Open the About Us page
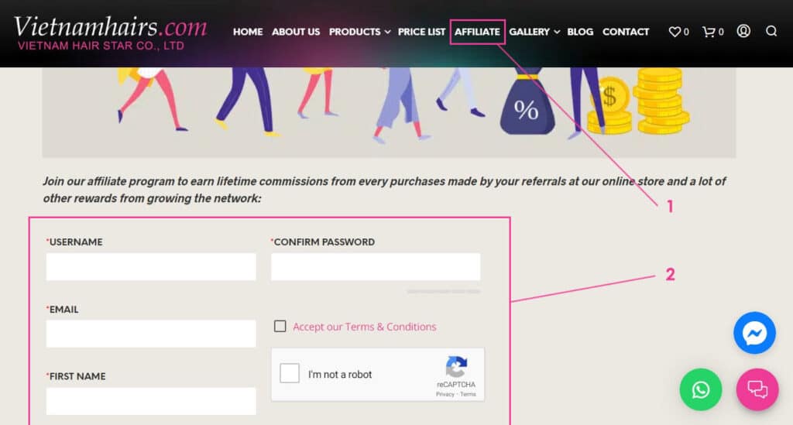The image size is (793, 425). click(x=296, y=31)
